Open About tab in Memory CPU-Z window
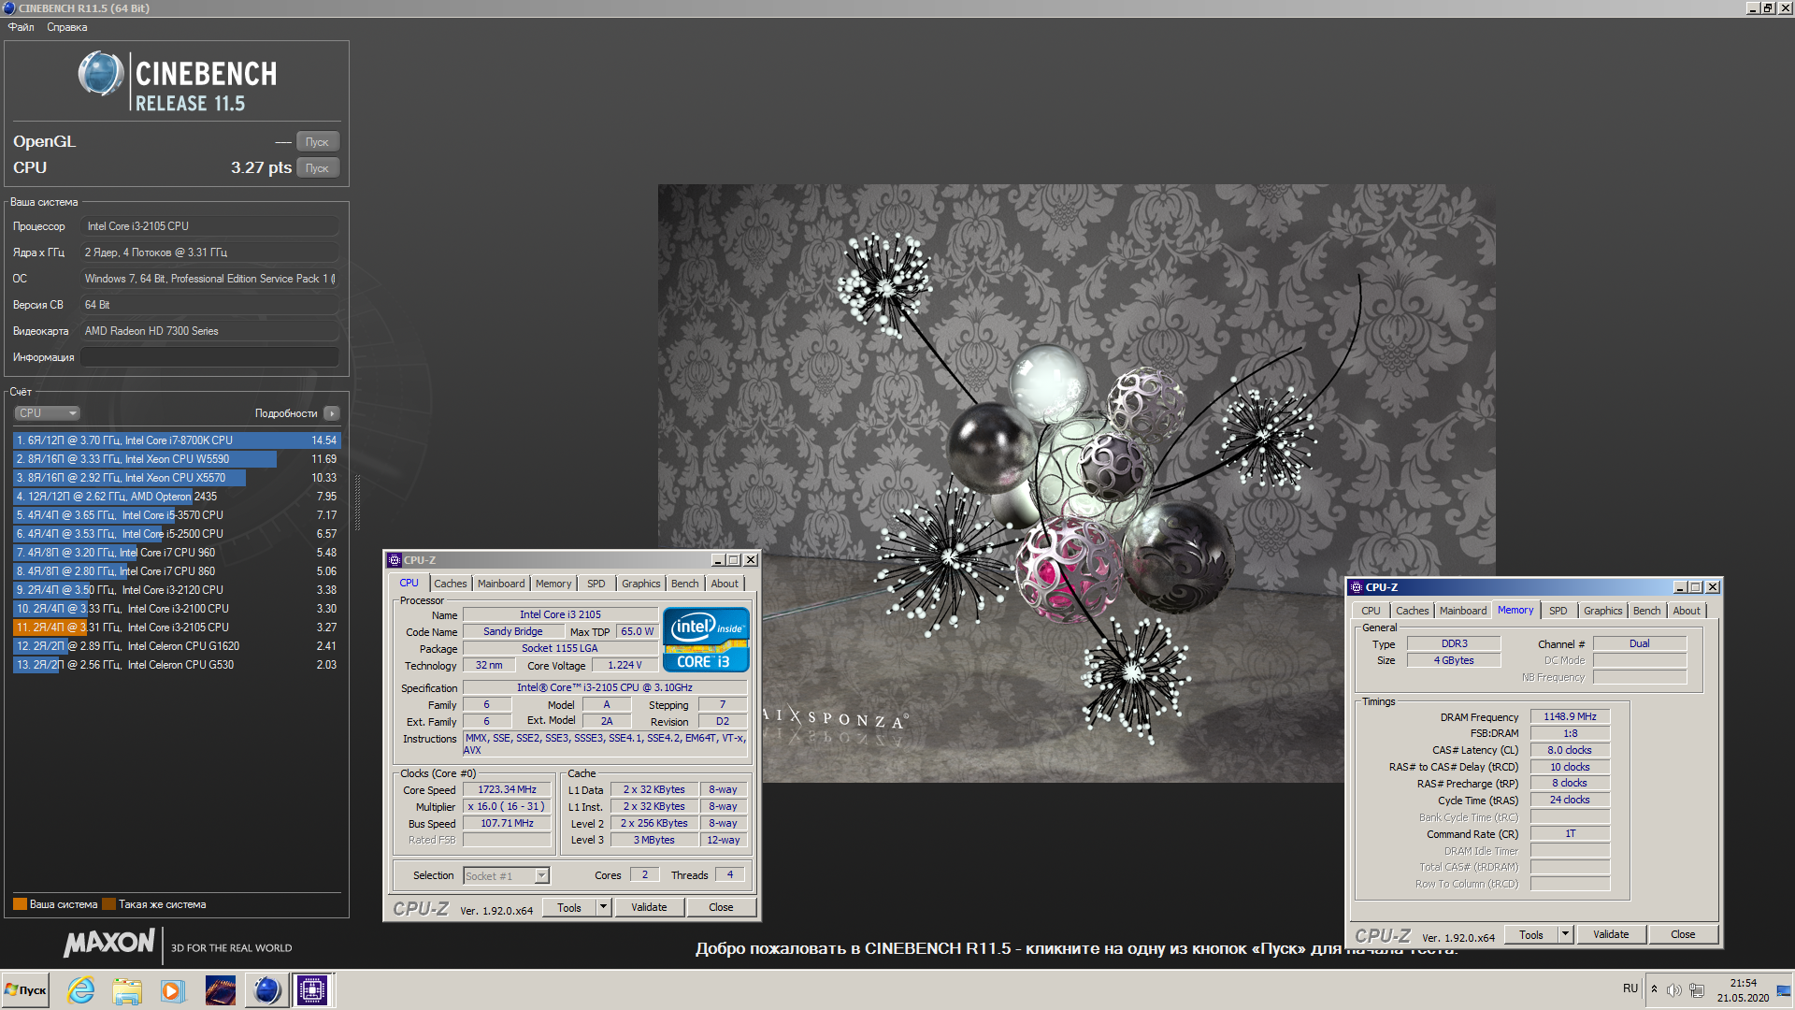 point(1687,611)
